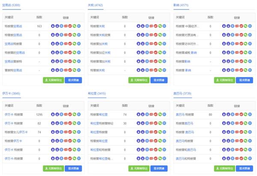Click blue 需求图谱 button in 伊万卡 panel
Image resolution: width=257 pixels, height=176 pixels.
73,168
